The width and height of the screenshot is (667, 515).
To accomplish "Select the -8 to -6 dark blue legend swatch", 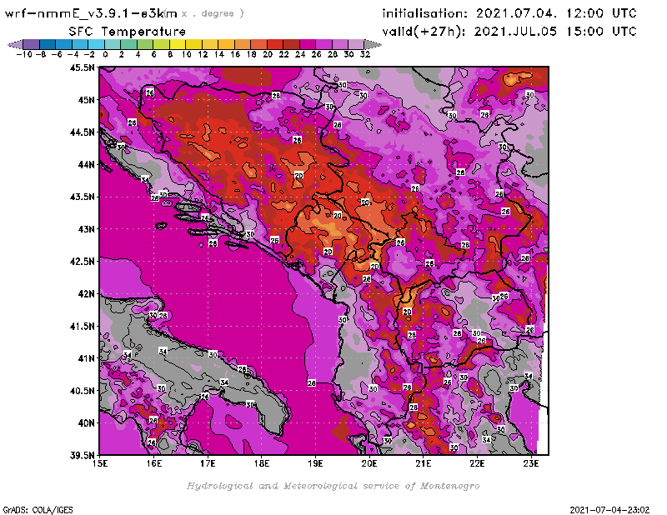I will tap(48, 44).
